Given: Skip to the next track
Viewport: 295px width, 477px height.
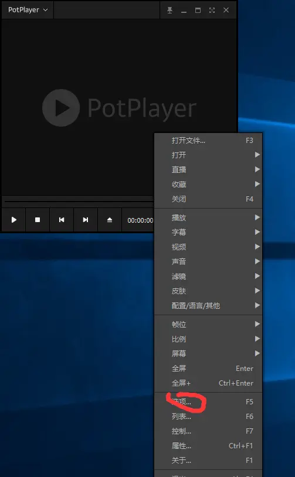Looking at the screenshot, I should pyautogui.click(x=86, y=220).
